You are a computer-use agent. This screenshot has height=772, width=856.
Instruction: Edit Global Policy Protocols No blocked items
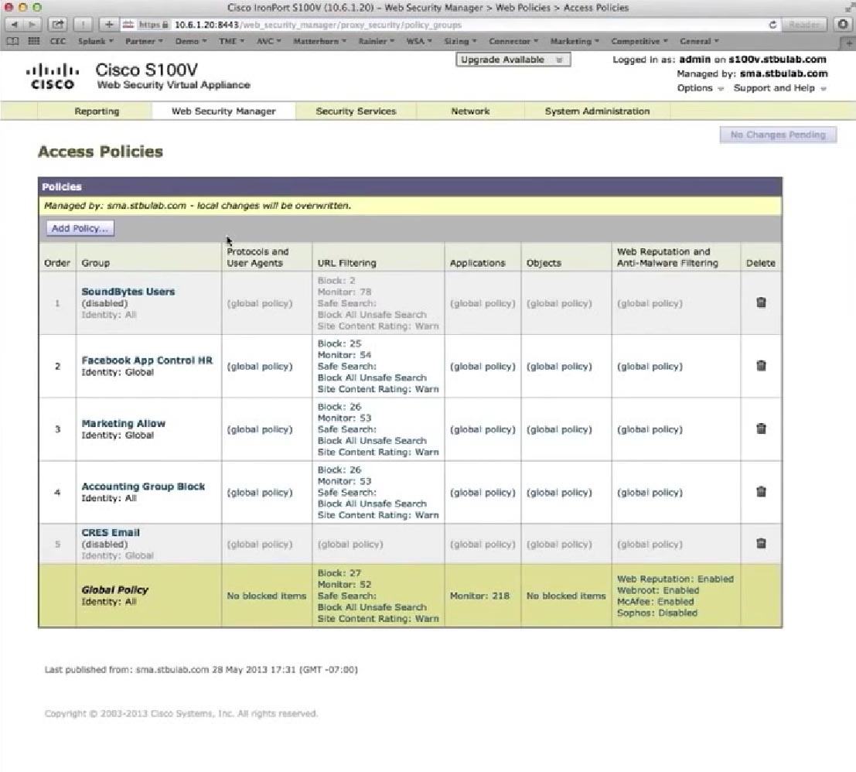[x=267, y=596]
